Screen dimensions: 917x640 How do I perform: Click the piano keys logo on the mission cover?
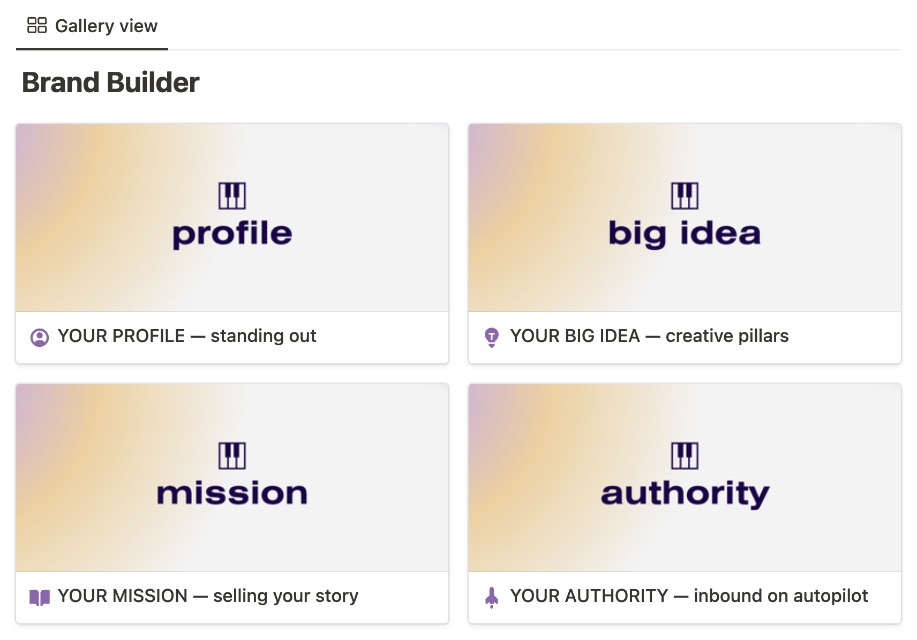point(232,456)
